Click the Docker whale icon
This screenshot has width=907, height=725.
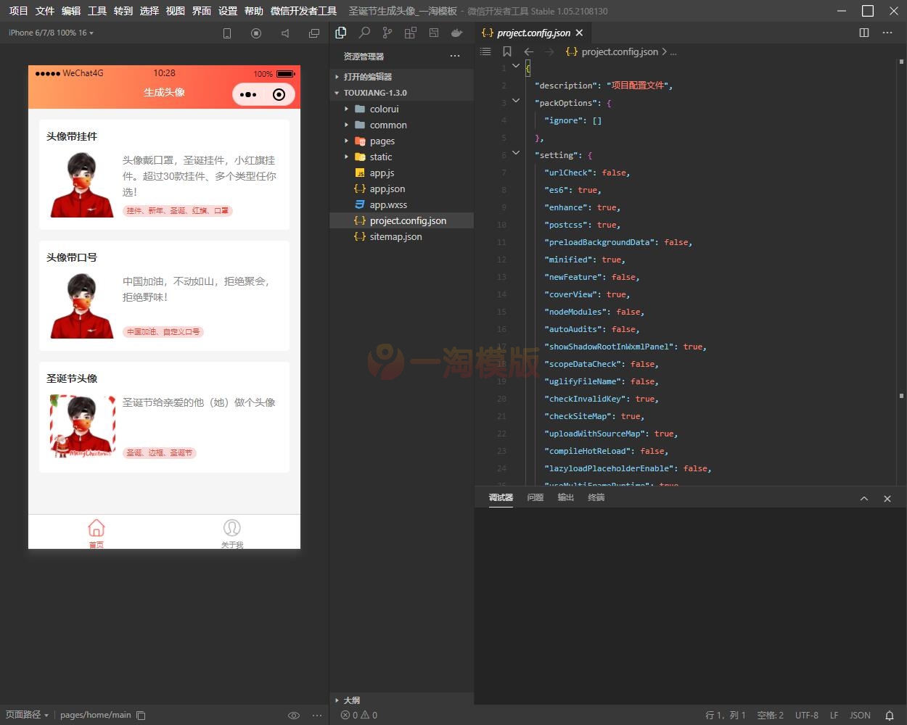pyautogui.click(x=456, y=33)
